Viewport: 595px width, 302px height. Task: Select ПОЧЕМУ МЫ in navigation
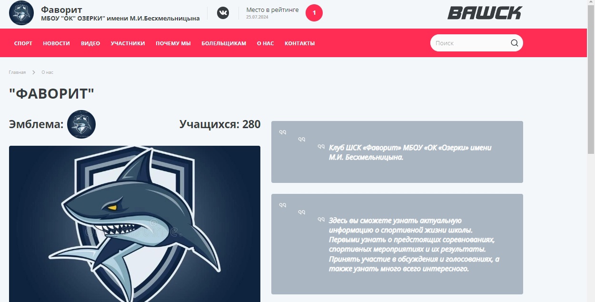click(173, 43)
